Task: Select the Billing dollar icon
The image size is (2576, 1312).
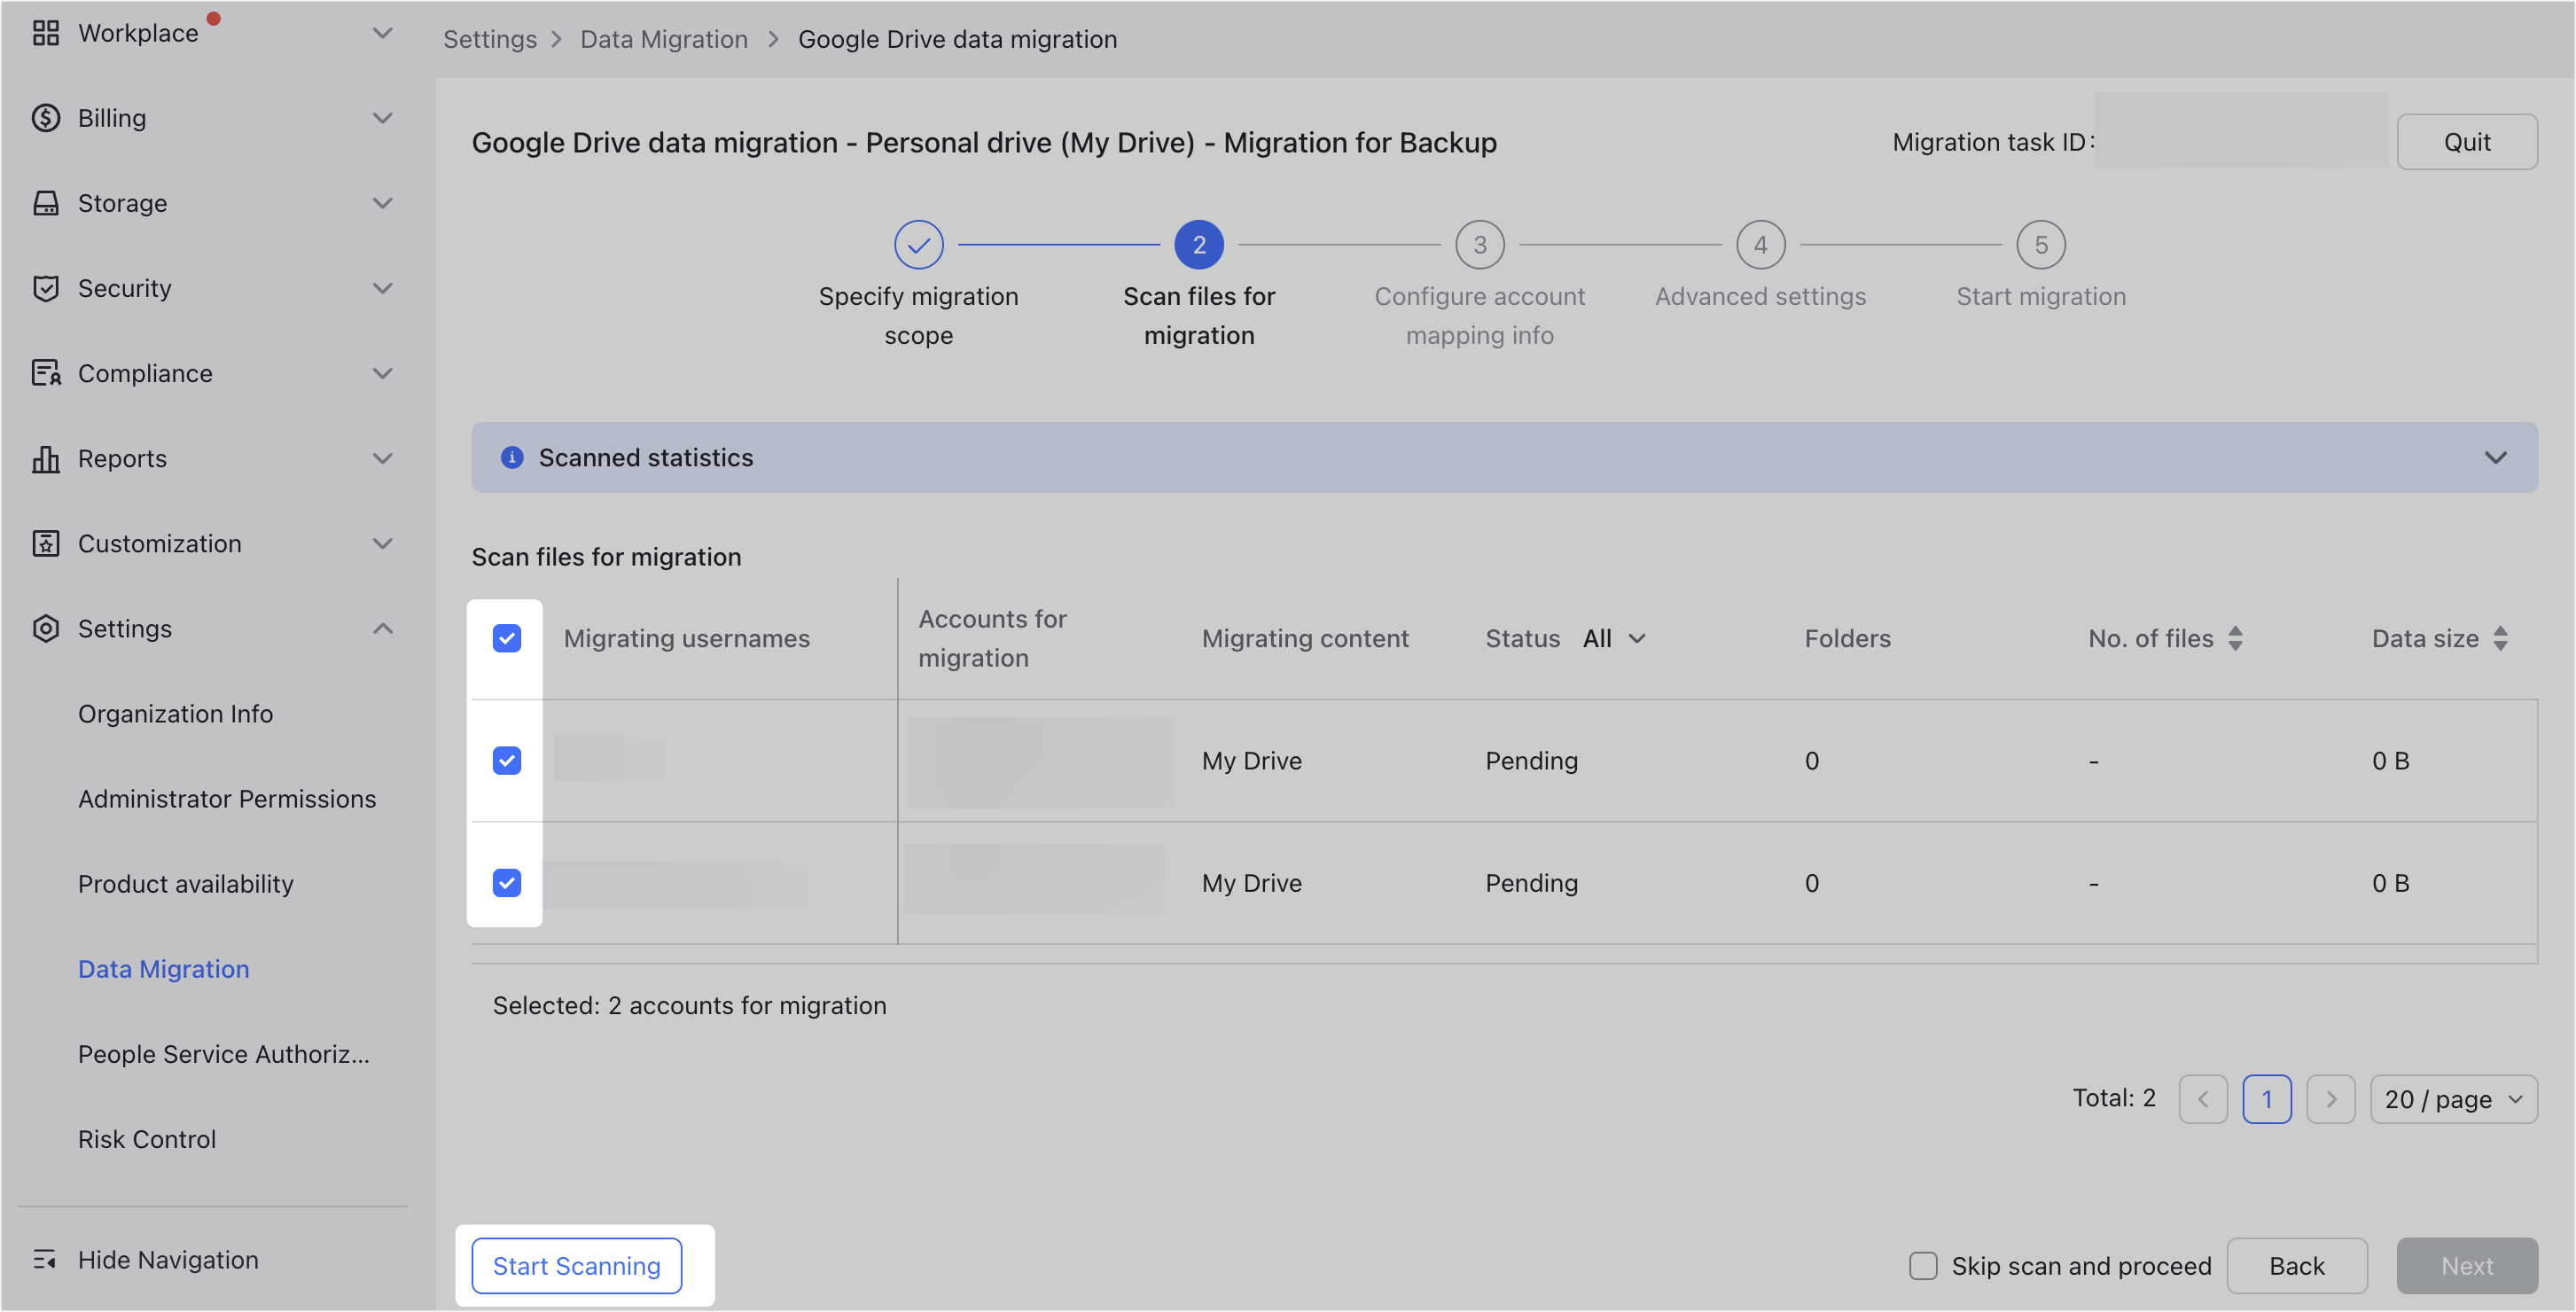Action: 47,117
